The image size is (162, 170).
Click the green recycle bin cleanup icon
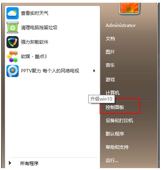[13, 27]
